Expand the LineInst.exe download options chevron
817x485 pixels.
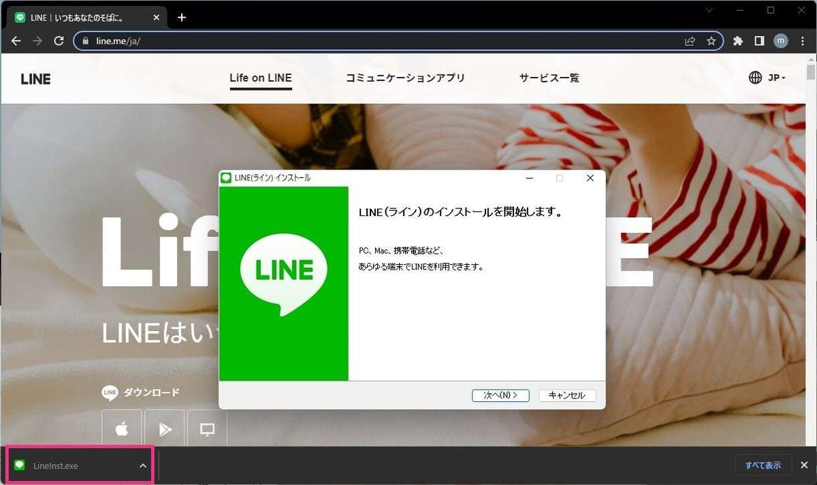point(143,466)
